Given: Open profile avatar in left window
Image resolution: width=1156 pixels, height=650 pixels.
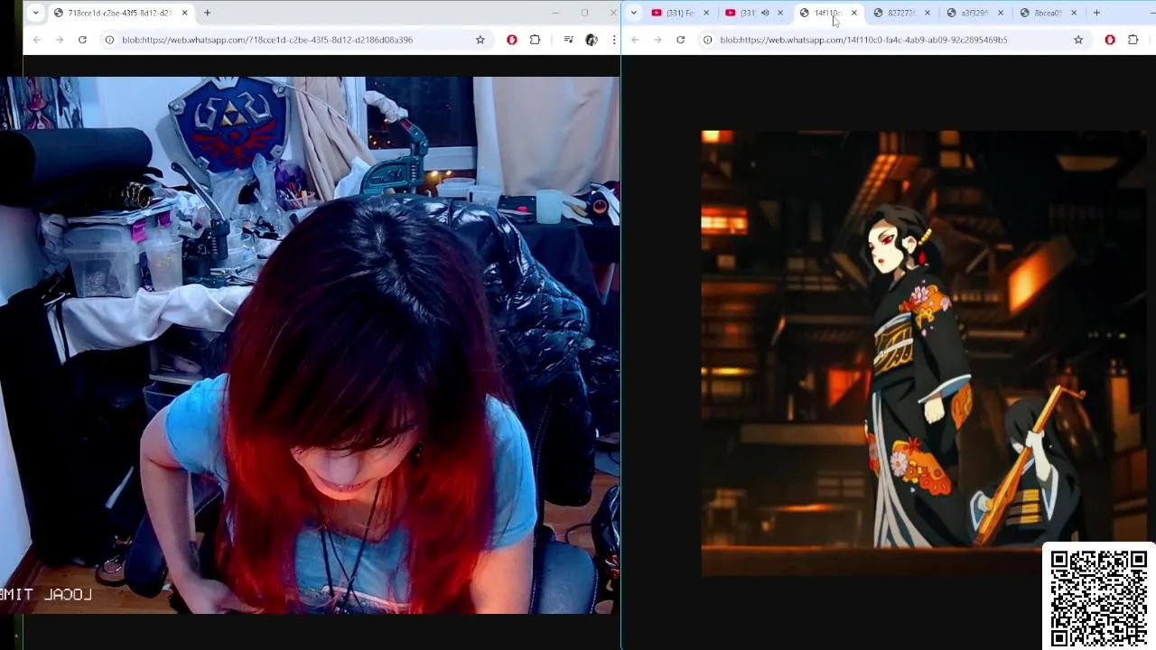Looking at the screenshot, I should click(592, 40).
